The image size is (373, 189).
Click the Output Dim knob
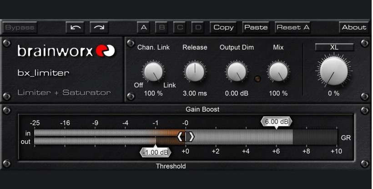(237, 71)
